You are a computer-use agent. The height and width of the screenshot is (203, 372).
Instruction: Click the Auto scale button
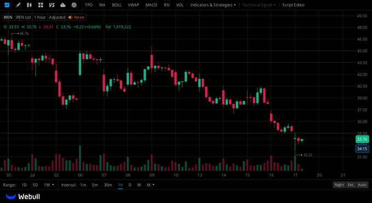pyautogui.click(x=362, y=185)
